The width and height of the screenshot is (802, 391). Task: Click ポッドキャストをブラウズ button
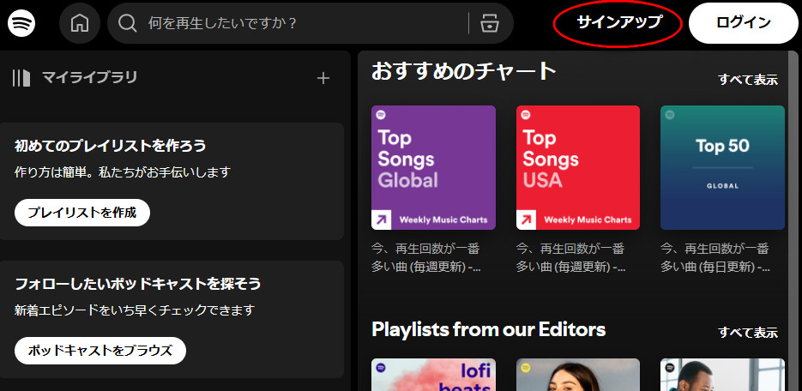99,351
